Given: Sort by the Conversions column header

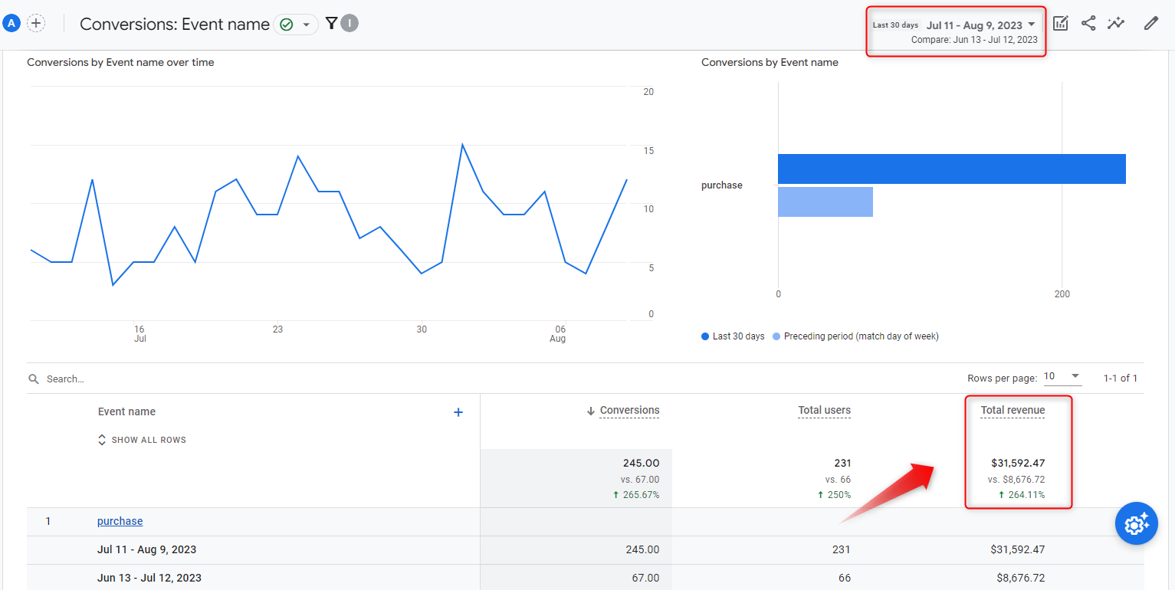Looking at the screenshot, I should coord(629,411).
